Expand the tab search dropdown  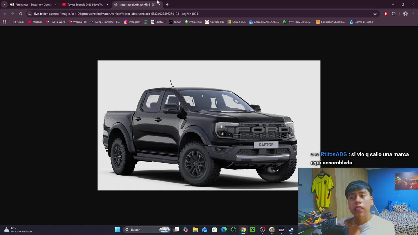(x=4, y=5)
